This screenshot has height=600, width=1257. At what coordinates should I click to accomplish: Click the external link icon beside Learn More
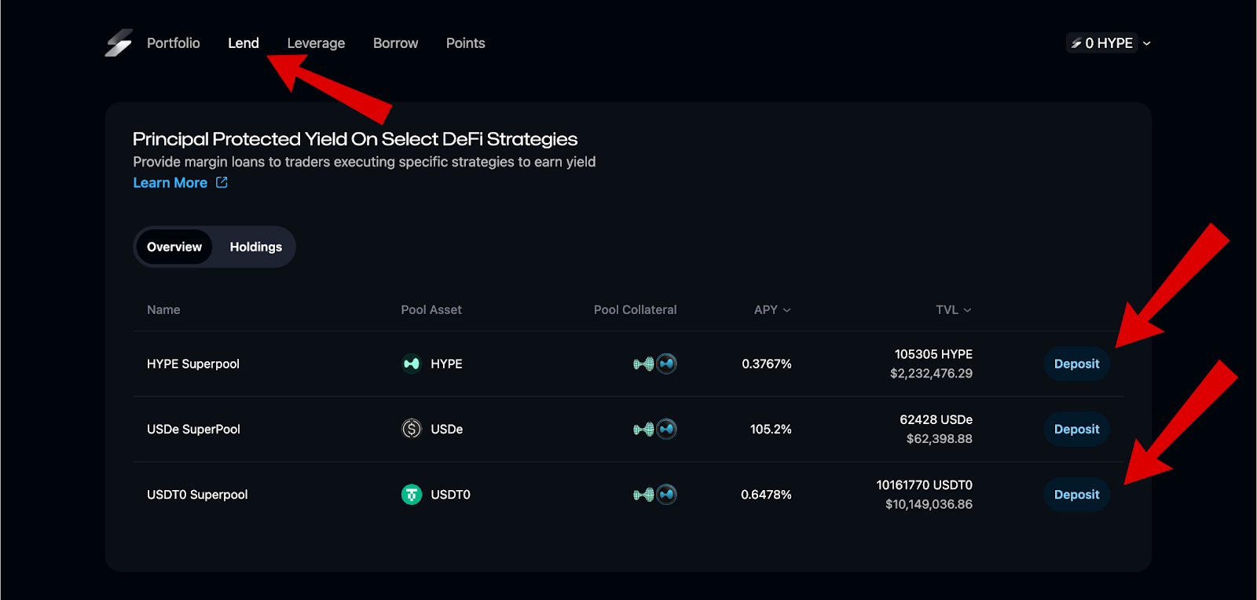[222, 182]
